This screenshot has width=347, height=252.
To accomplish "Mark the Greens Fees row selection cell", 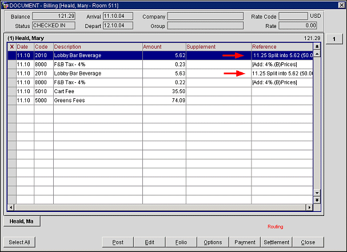I will (11, 100).
